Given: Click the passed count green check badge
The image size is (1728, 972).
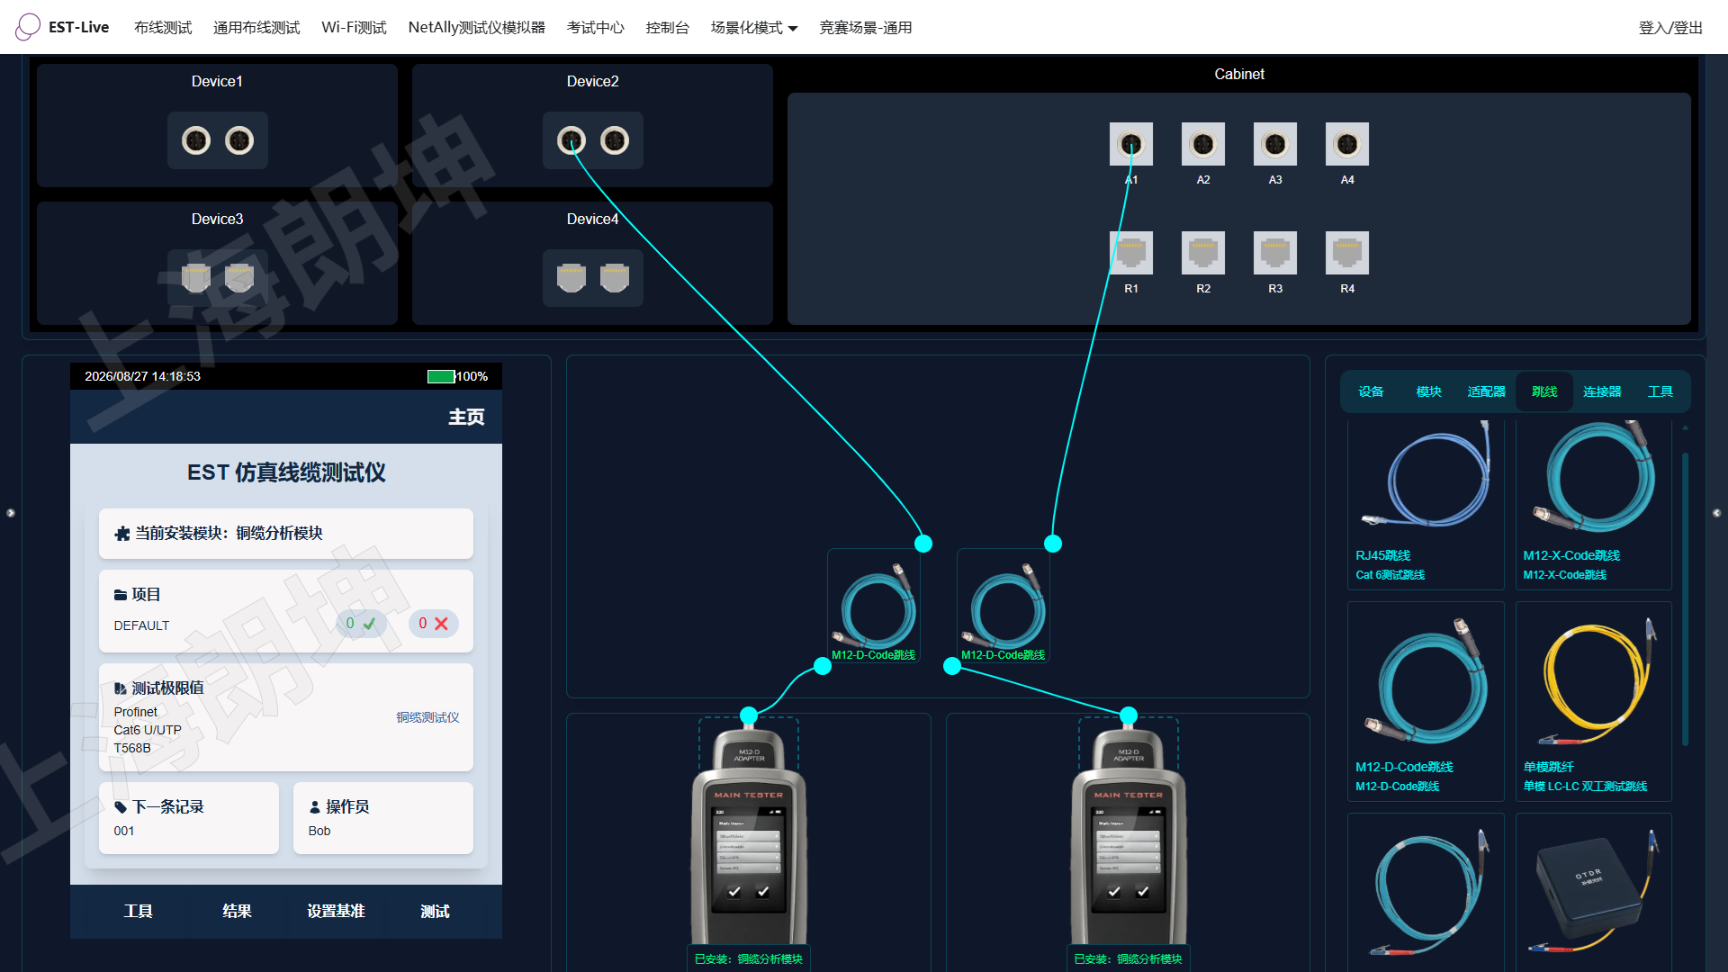Looking at the screenshot, I should coord(361,624).
